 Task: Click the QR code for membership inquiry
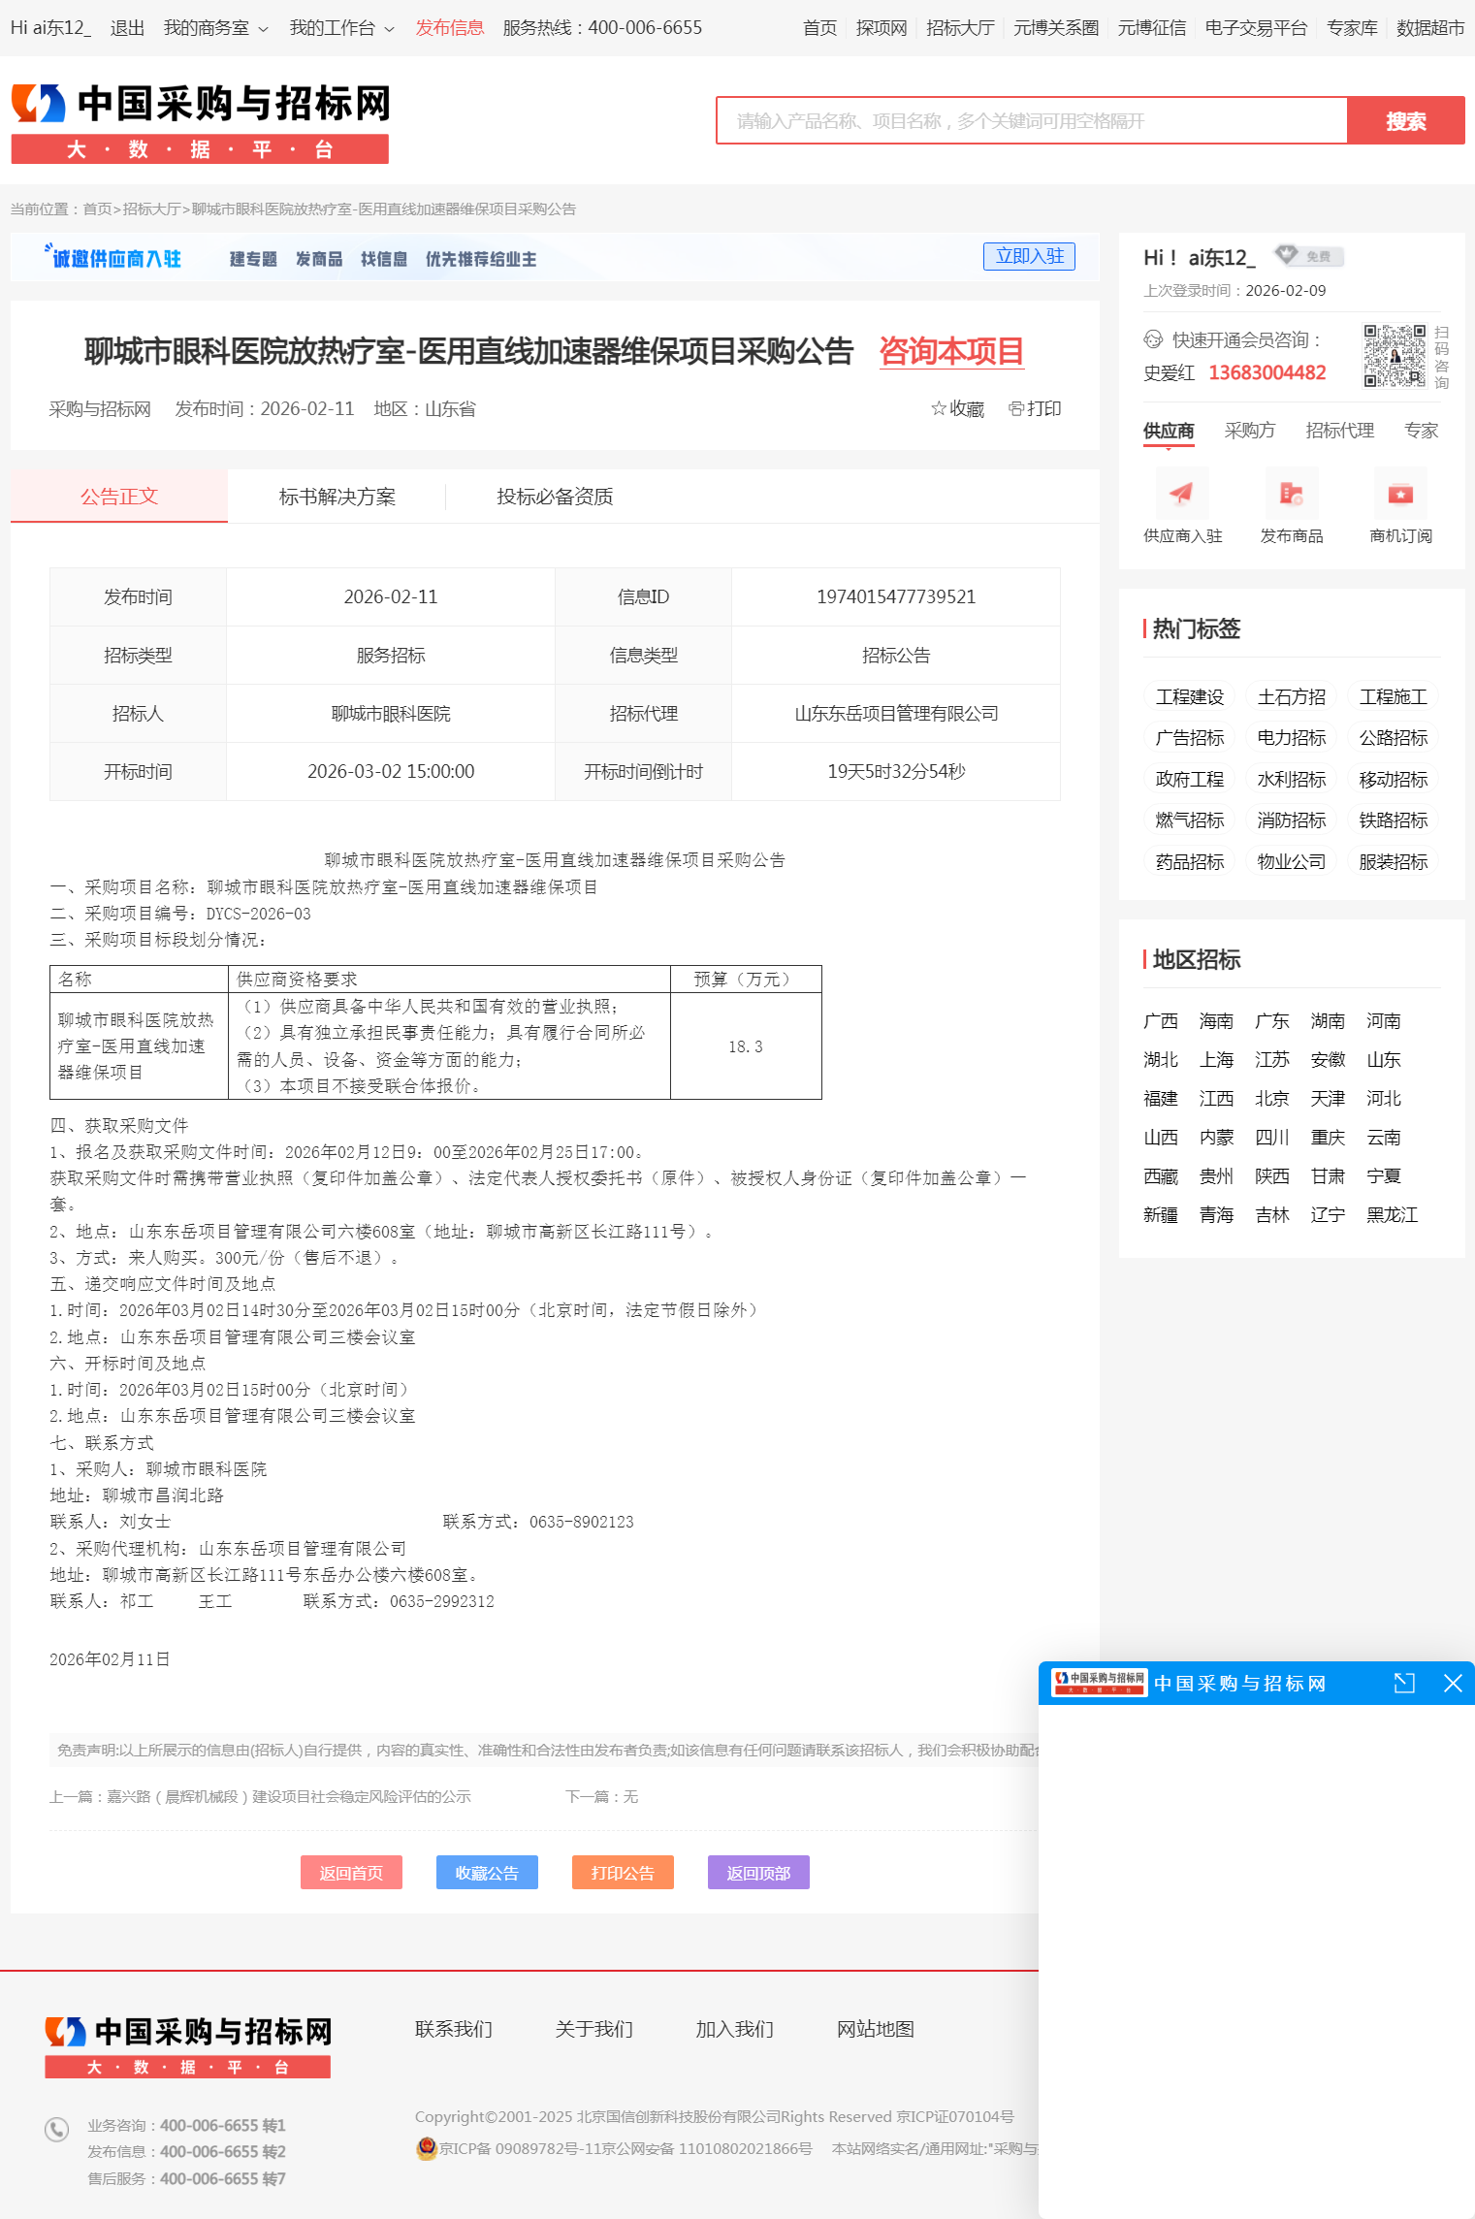click(1395, 356)
